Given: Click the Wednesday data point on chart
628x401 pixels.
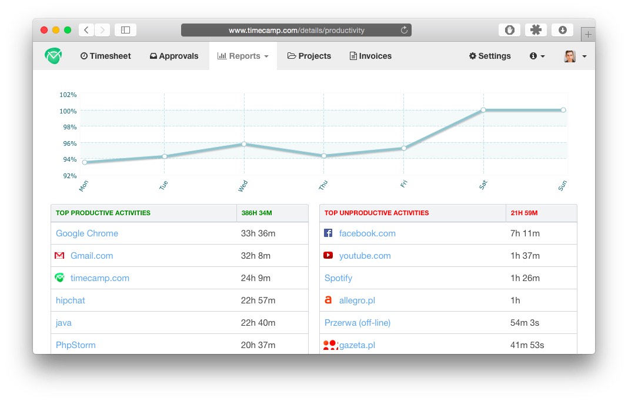Looking at the screenshot, I should click(243, 144).
